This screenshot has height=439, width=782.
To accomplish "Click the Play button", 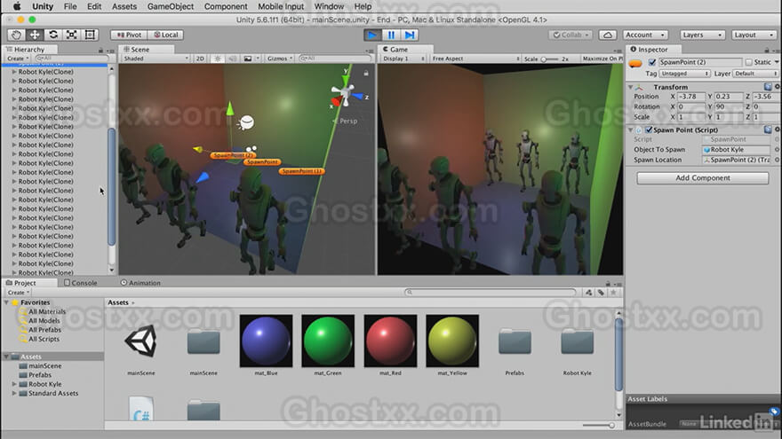I will coord(372,35).
